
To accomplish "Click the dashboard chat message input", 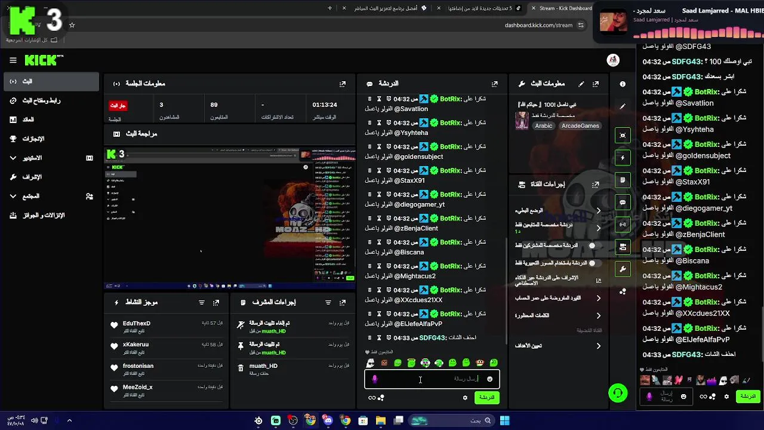I will pos(432,379).
